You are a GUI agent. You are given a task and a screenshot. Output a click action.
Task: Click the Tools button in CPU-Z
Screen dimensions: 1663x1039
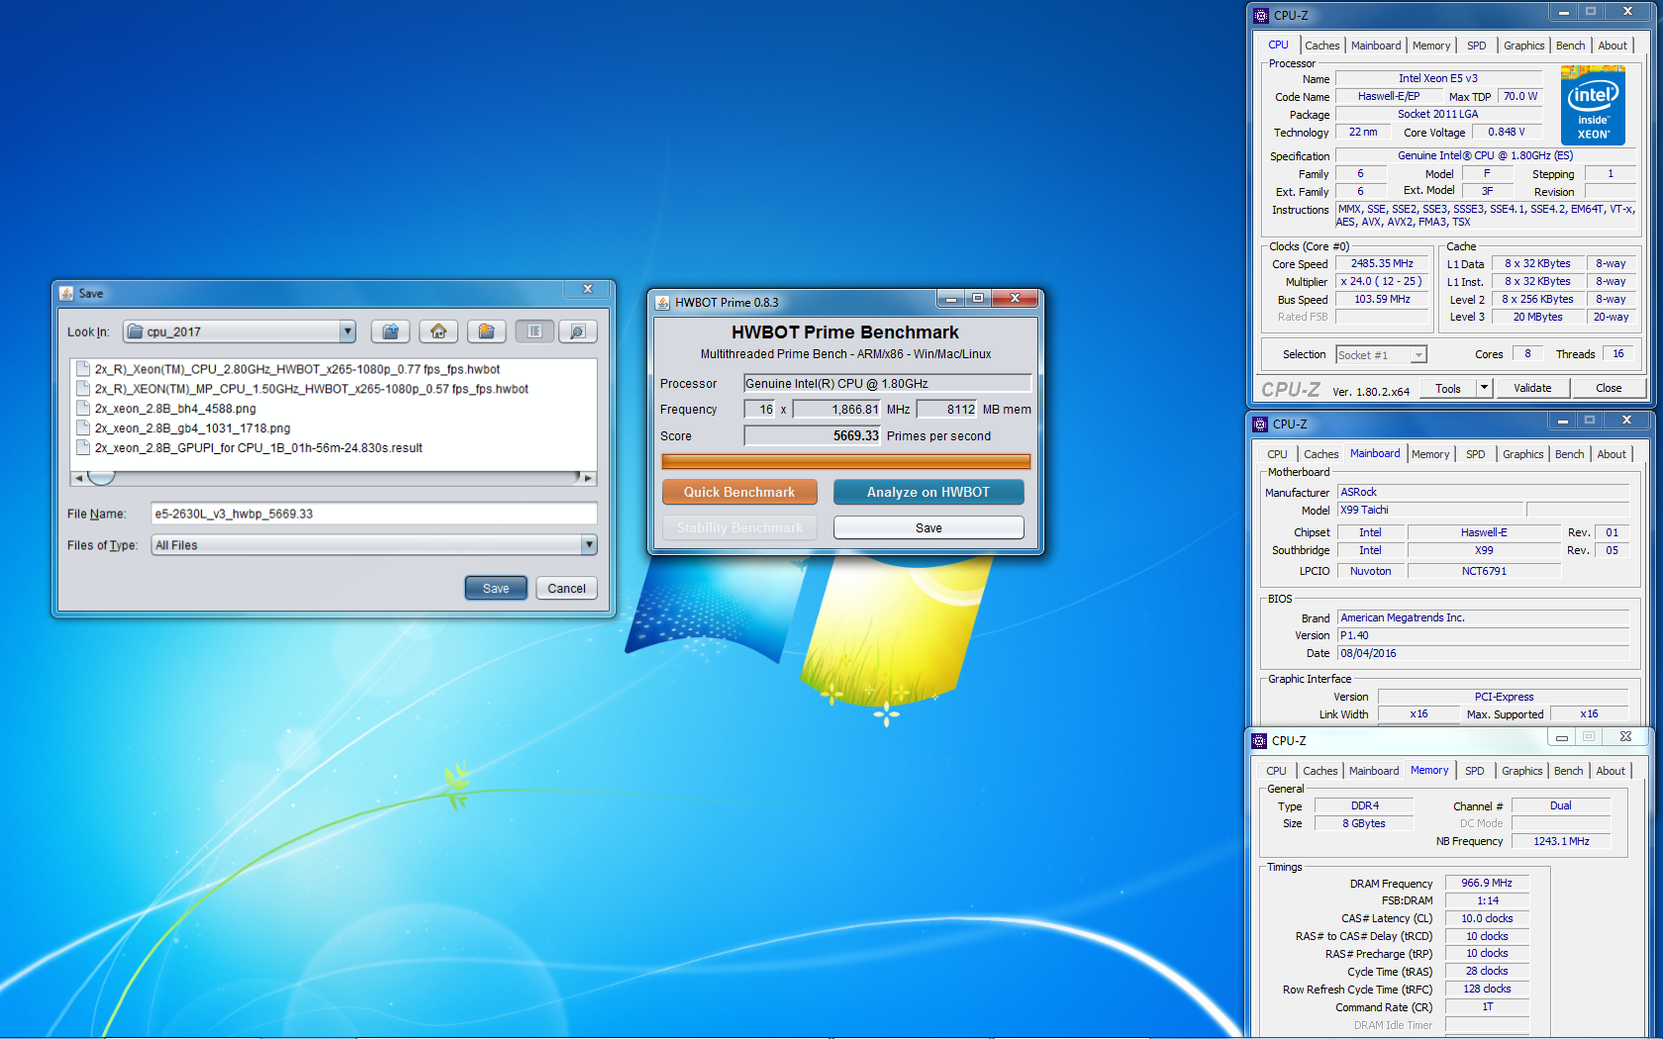pyautogui.click(x=1448, y=388)
